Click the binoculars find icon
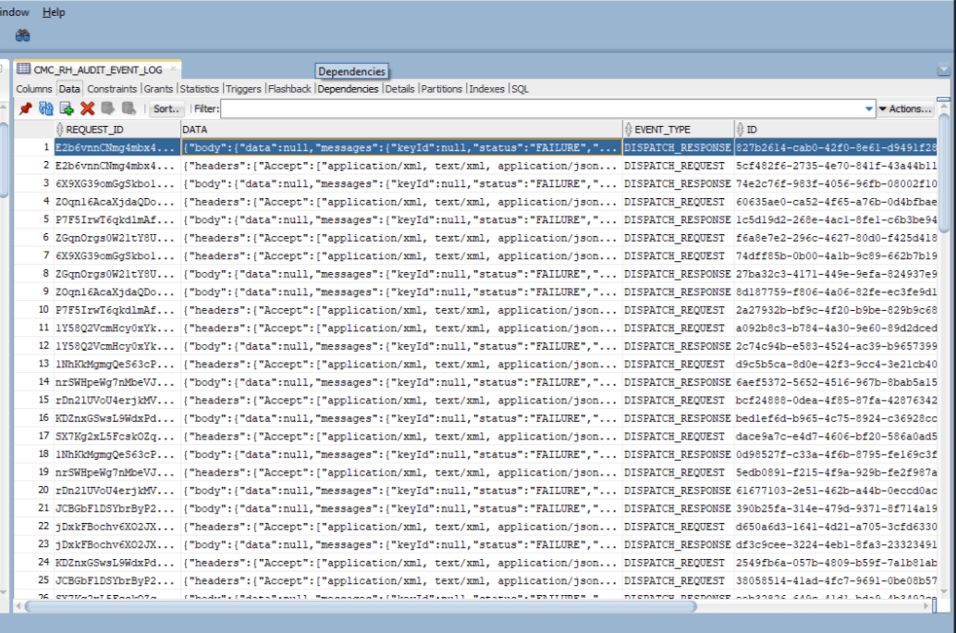This screenshot has width=956, height=633. click(22, 35)
